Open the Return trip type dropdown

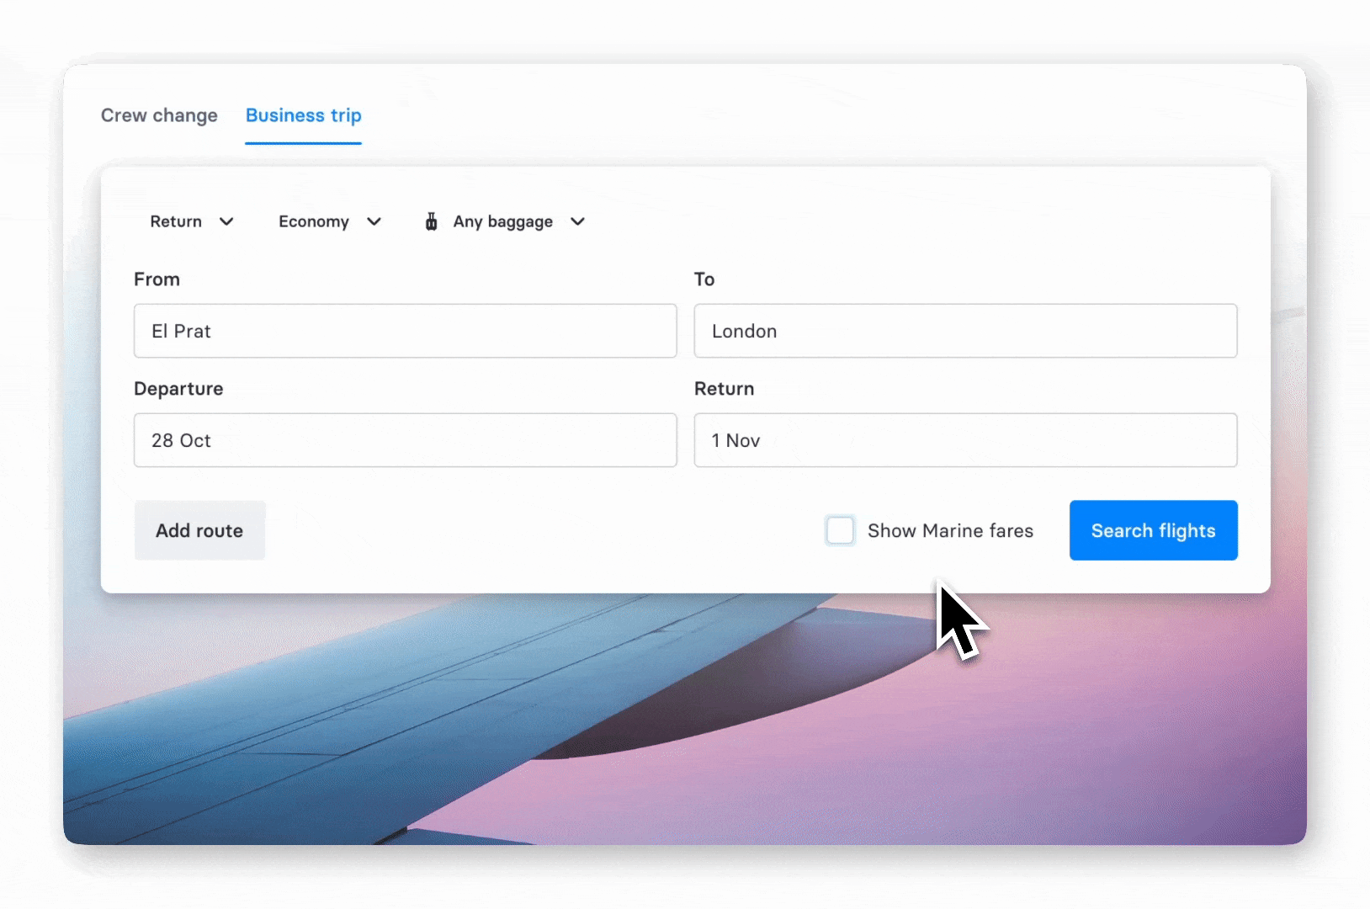(x=177, y=221)
